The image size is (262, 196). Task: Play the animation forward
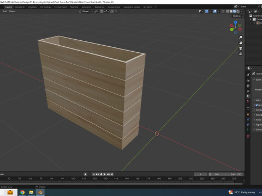pyautogui.click(x=105, y=174)
